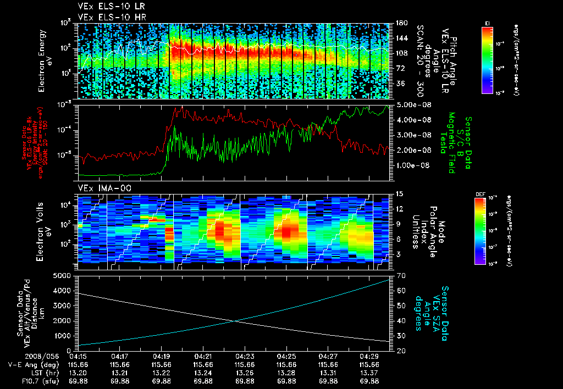Click the 180 pitch angle tick
Viewport: 563px width, 389px height.
[402, 23]
